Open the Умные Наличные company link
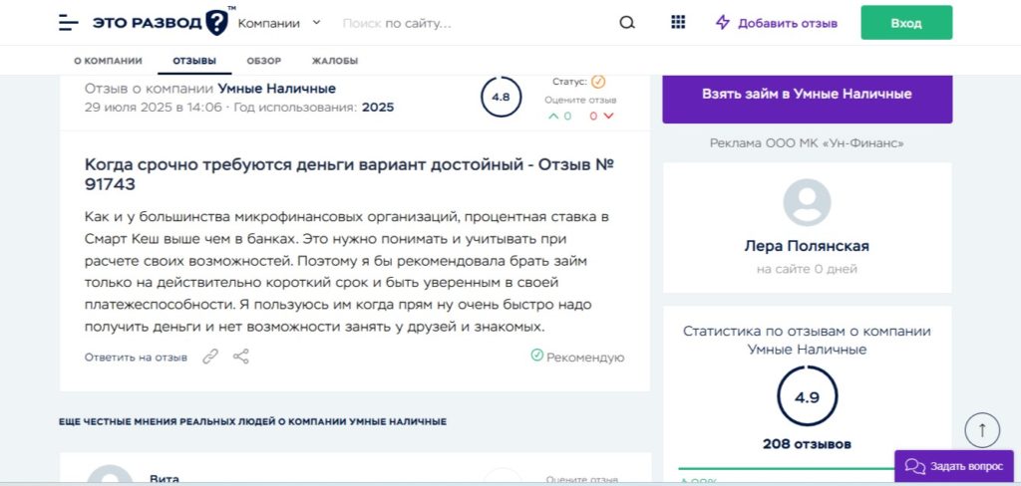Image resolution: width=1021 pixels, height=486 pixels. pyautogui.click(x=277, y=89)
